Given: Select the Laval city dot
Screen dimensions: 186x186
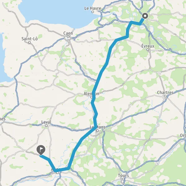Looking at the screenshot, I should (46, 126).
